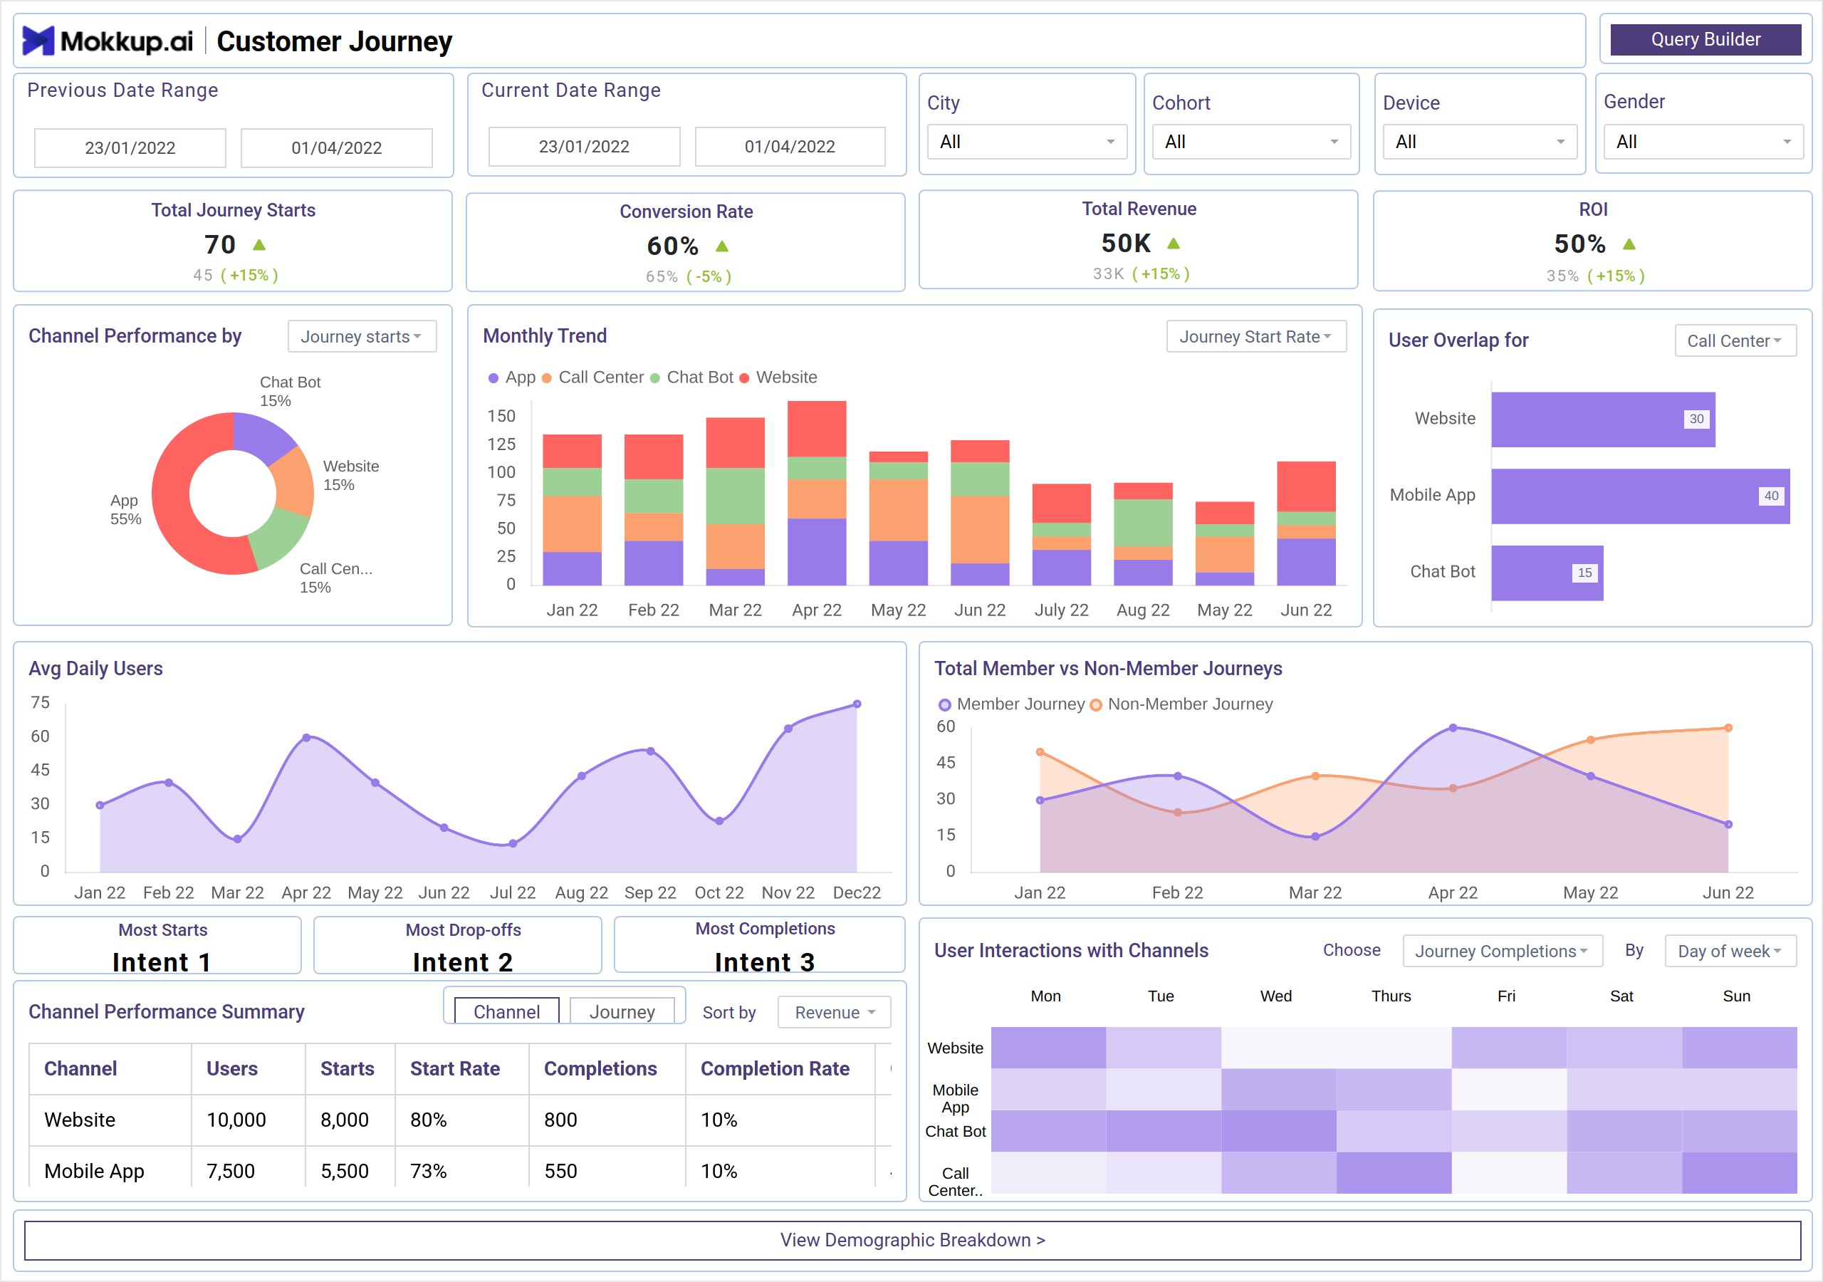Viewport: 1823px width, 1282px height.
Task: Click Current Date Range start date field
Action: [x=585, y=146]
